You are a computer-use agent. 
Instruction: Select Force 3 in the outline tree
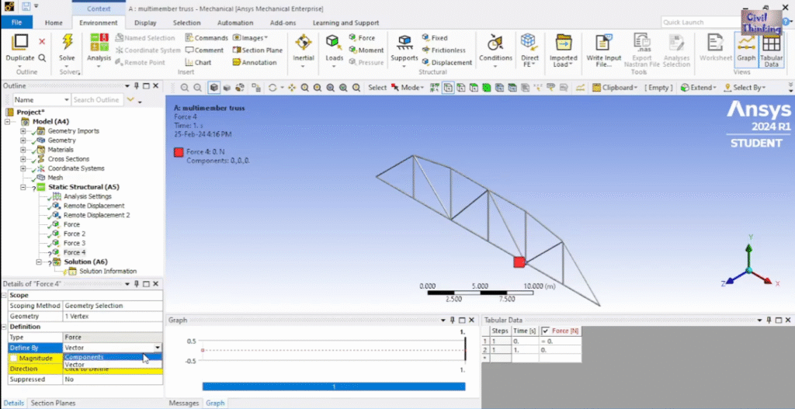[75, 243]
